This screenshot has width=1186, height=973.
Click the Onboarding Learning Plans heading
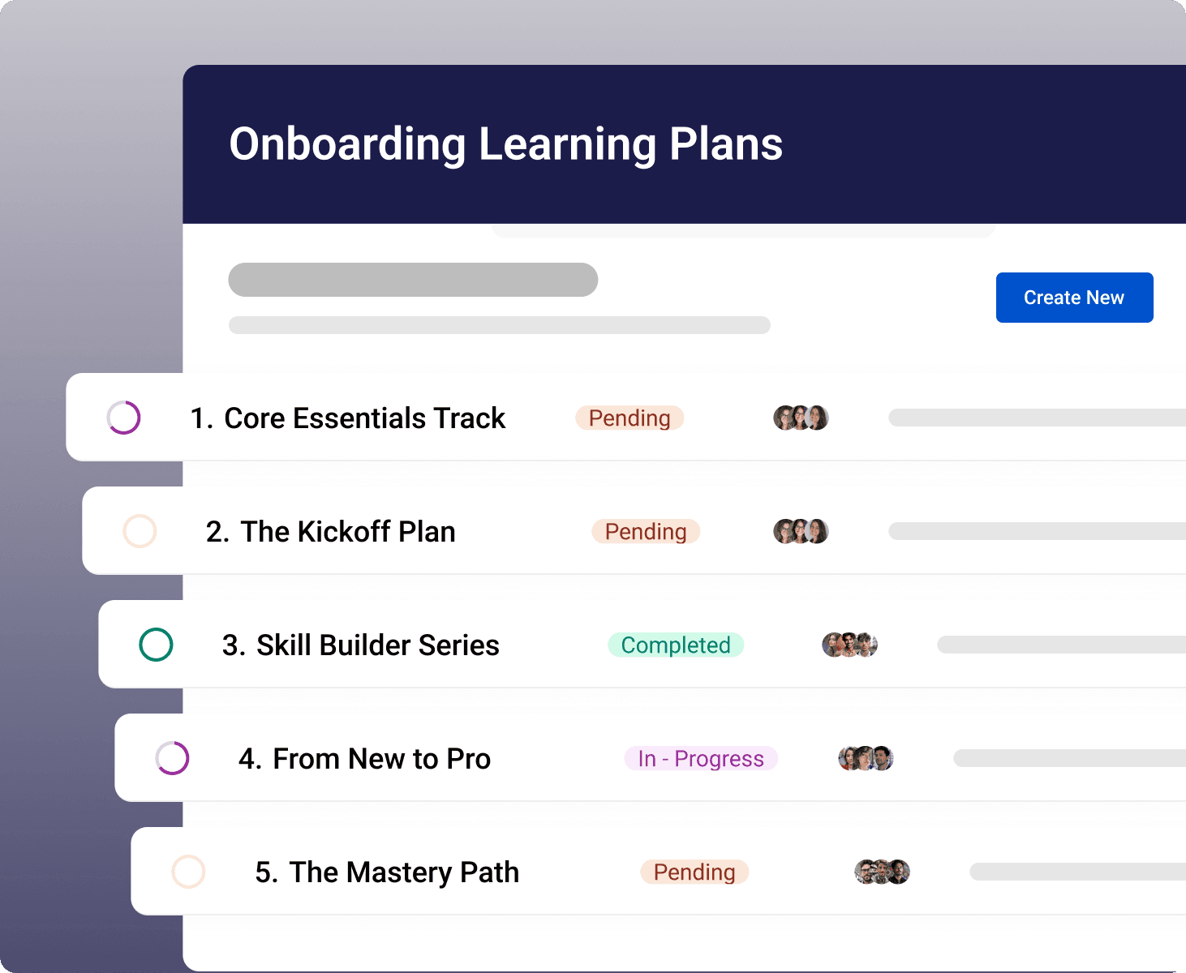(x=505, y=144)
